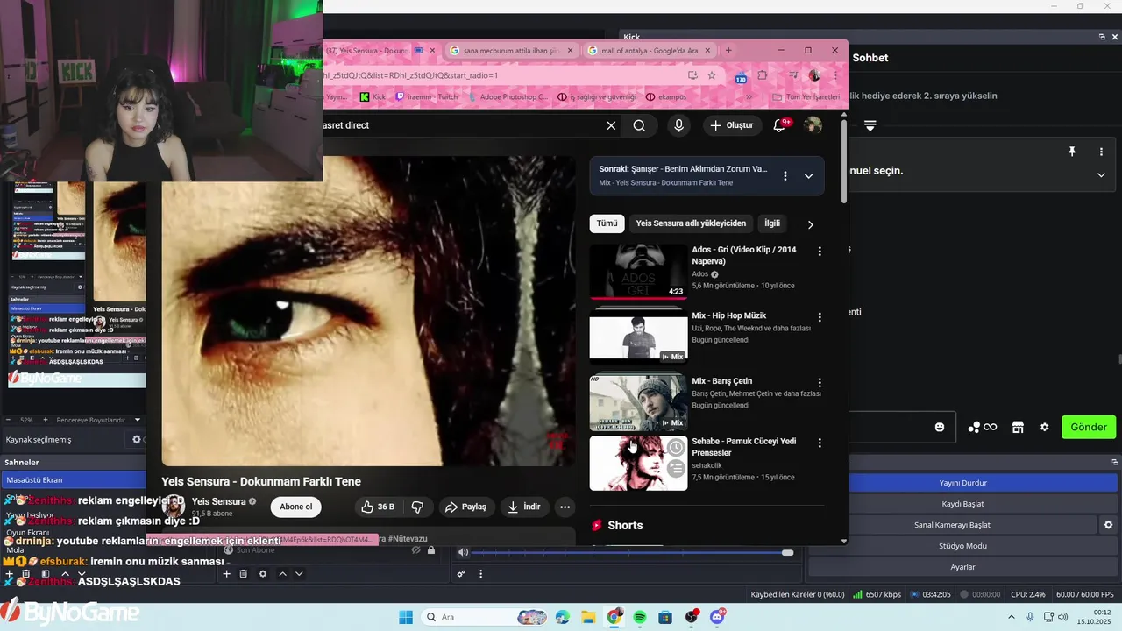Open options for Mix - Hip Hop Müzik
1122x631 pixels.
(x=820, y=317)
